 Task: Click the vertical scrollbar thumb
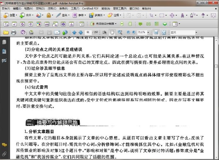tap(216, 66)
